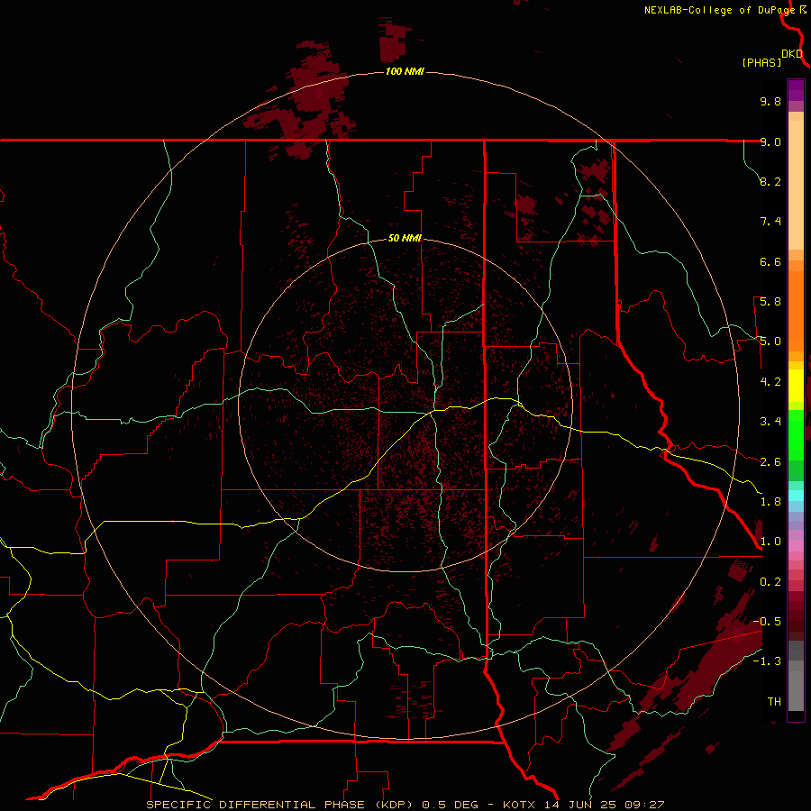Viewport: 811px width, 811px height.
Task: Click the 14 JUN 25 09:27 timestamp
Action: (x=604, y=805)
